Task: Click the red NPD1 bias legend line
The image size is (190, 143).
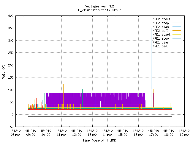Action: click(x=177, y=42)
